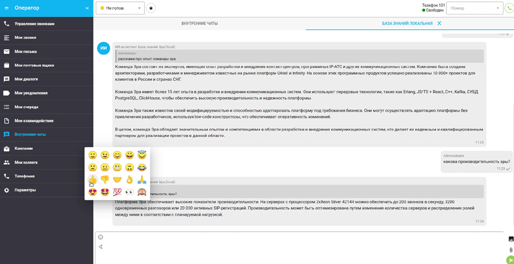Pick the blushing smile emoji

pyautogui.click(x=117, y=155)
